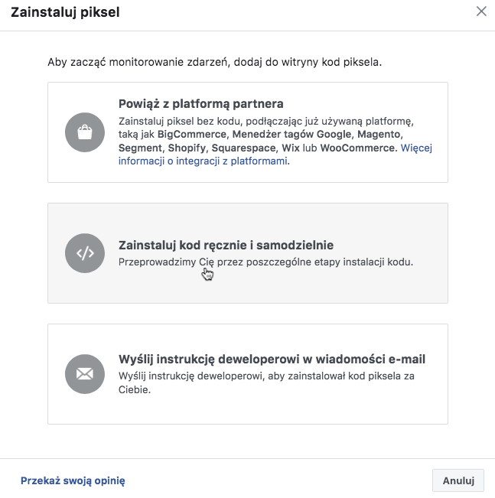Image resolution: width=495 pixels, height=498 pixels.
Task: Open the 'Przekaż swoją opinię' feedback link
Action: click(73, 480)
